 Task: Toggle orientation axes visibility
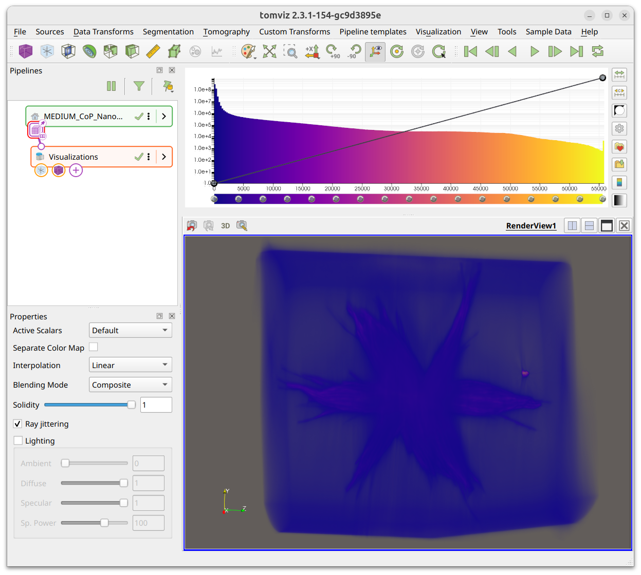(x=375, y=51)
